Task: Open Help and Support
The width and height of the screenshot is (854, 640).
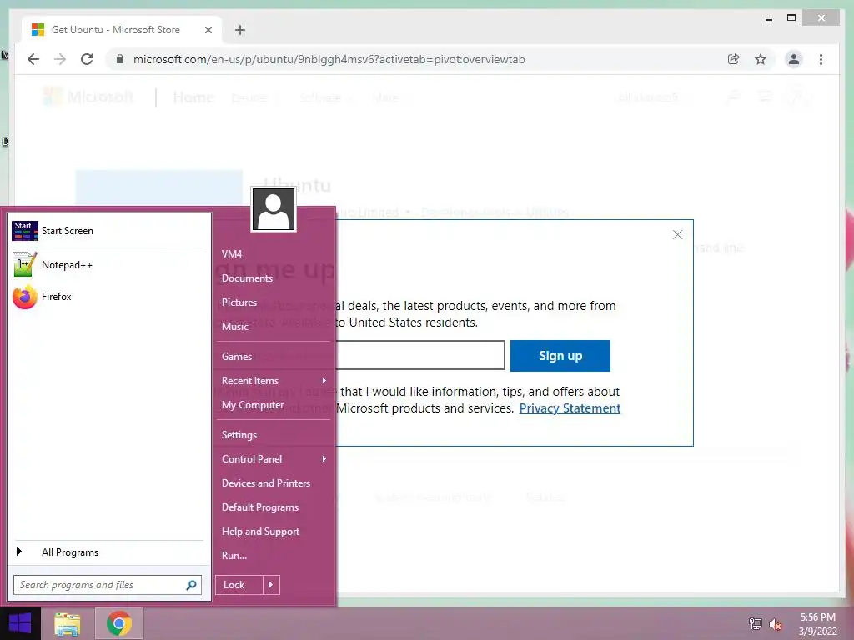Action: click(260, 532)
